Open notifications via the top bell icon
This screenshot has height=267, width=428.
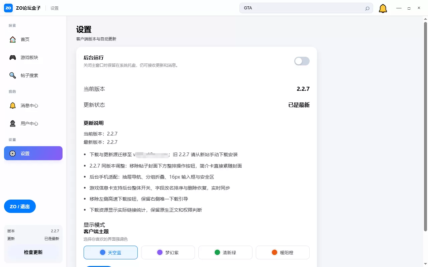pyautogui.click(x=383, y=8)
